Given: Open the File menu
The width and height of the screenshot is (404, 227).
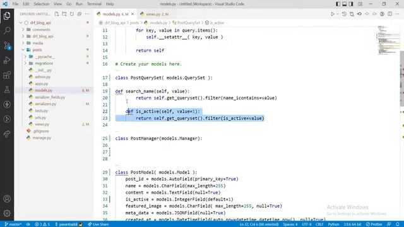Looking at the screenshot, I should coord(15,4).
